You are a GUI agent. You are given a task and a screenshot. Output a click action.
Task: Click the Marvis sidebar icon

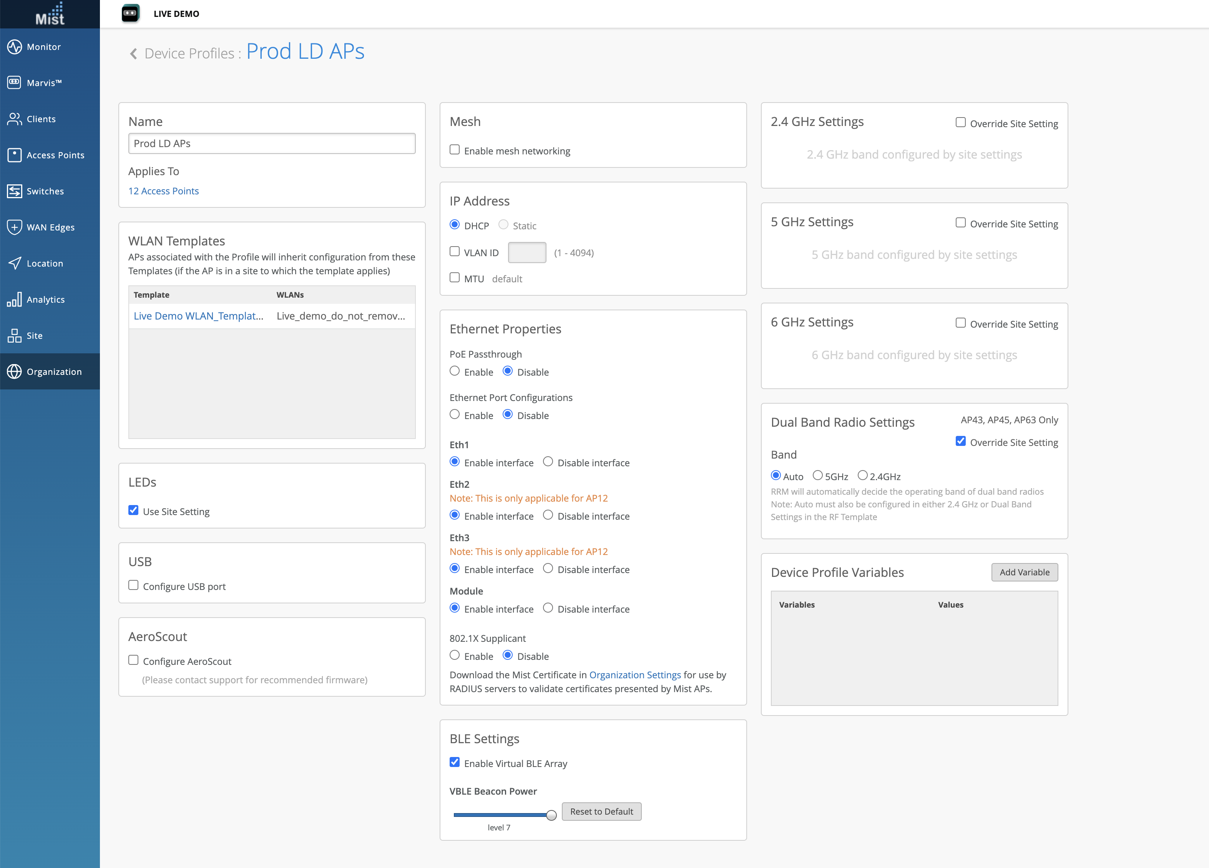tap(14, 83)
